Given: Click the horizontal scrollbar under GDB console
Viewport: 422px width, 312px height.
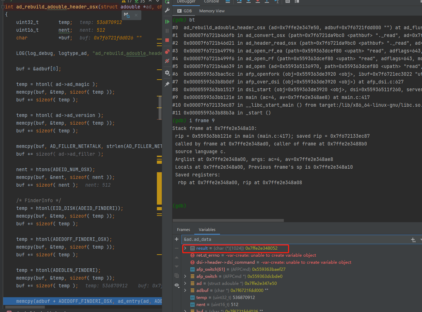Looking at the screenshot, I should point(228,220).
